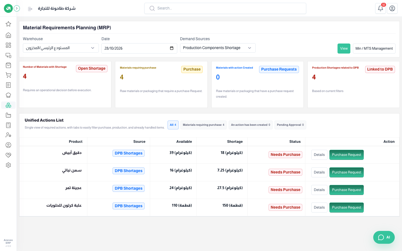Viewport: 402px width, 251px height.
Task: Open the receipt icon in the sidebar
Action: click(8, 85)
